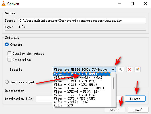Choose Video - MPEG-2 + MPGA (TS) profile
Viewport: 151px width, 114px height.
pos(82,91)
